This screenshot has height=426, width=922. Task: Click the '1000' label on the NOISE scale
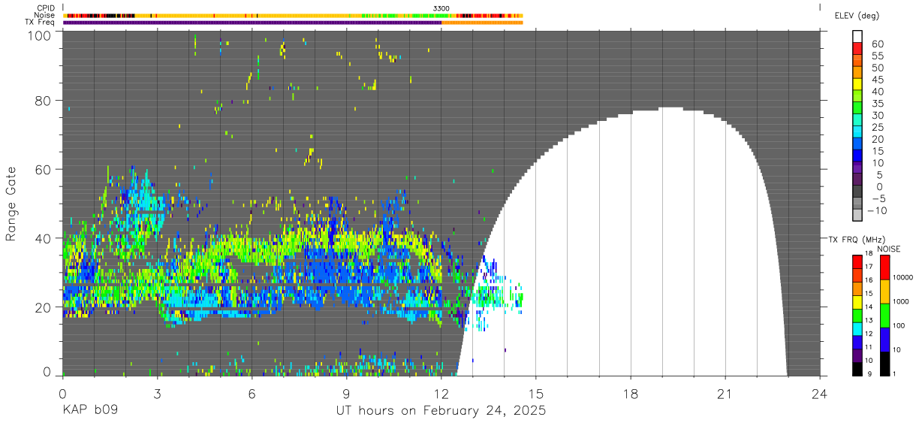(901, 301)
